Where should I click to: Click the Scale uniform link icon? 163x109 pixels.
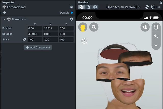click(24, 40)
